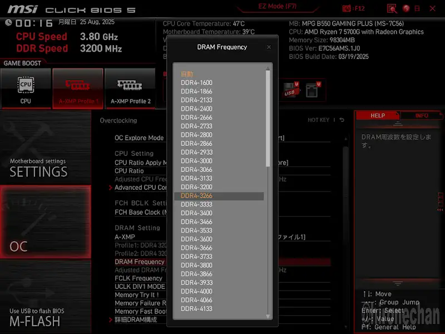
Task: Click the OC Explore Mode setting
Action: 139,138
